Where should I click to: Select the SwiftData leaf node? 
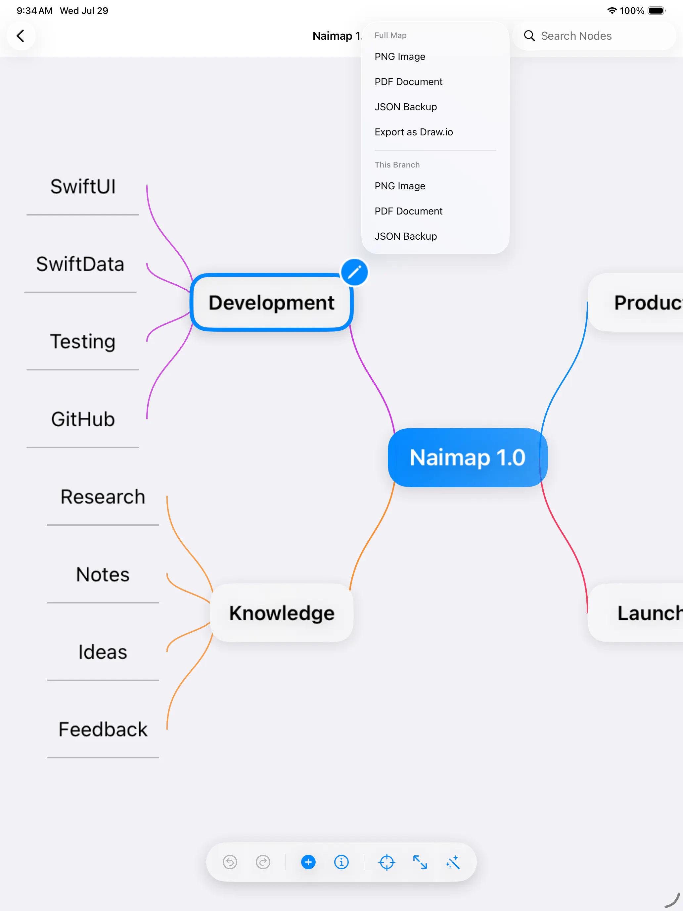point(80,264)
